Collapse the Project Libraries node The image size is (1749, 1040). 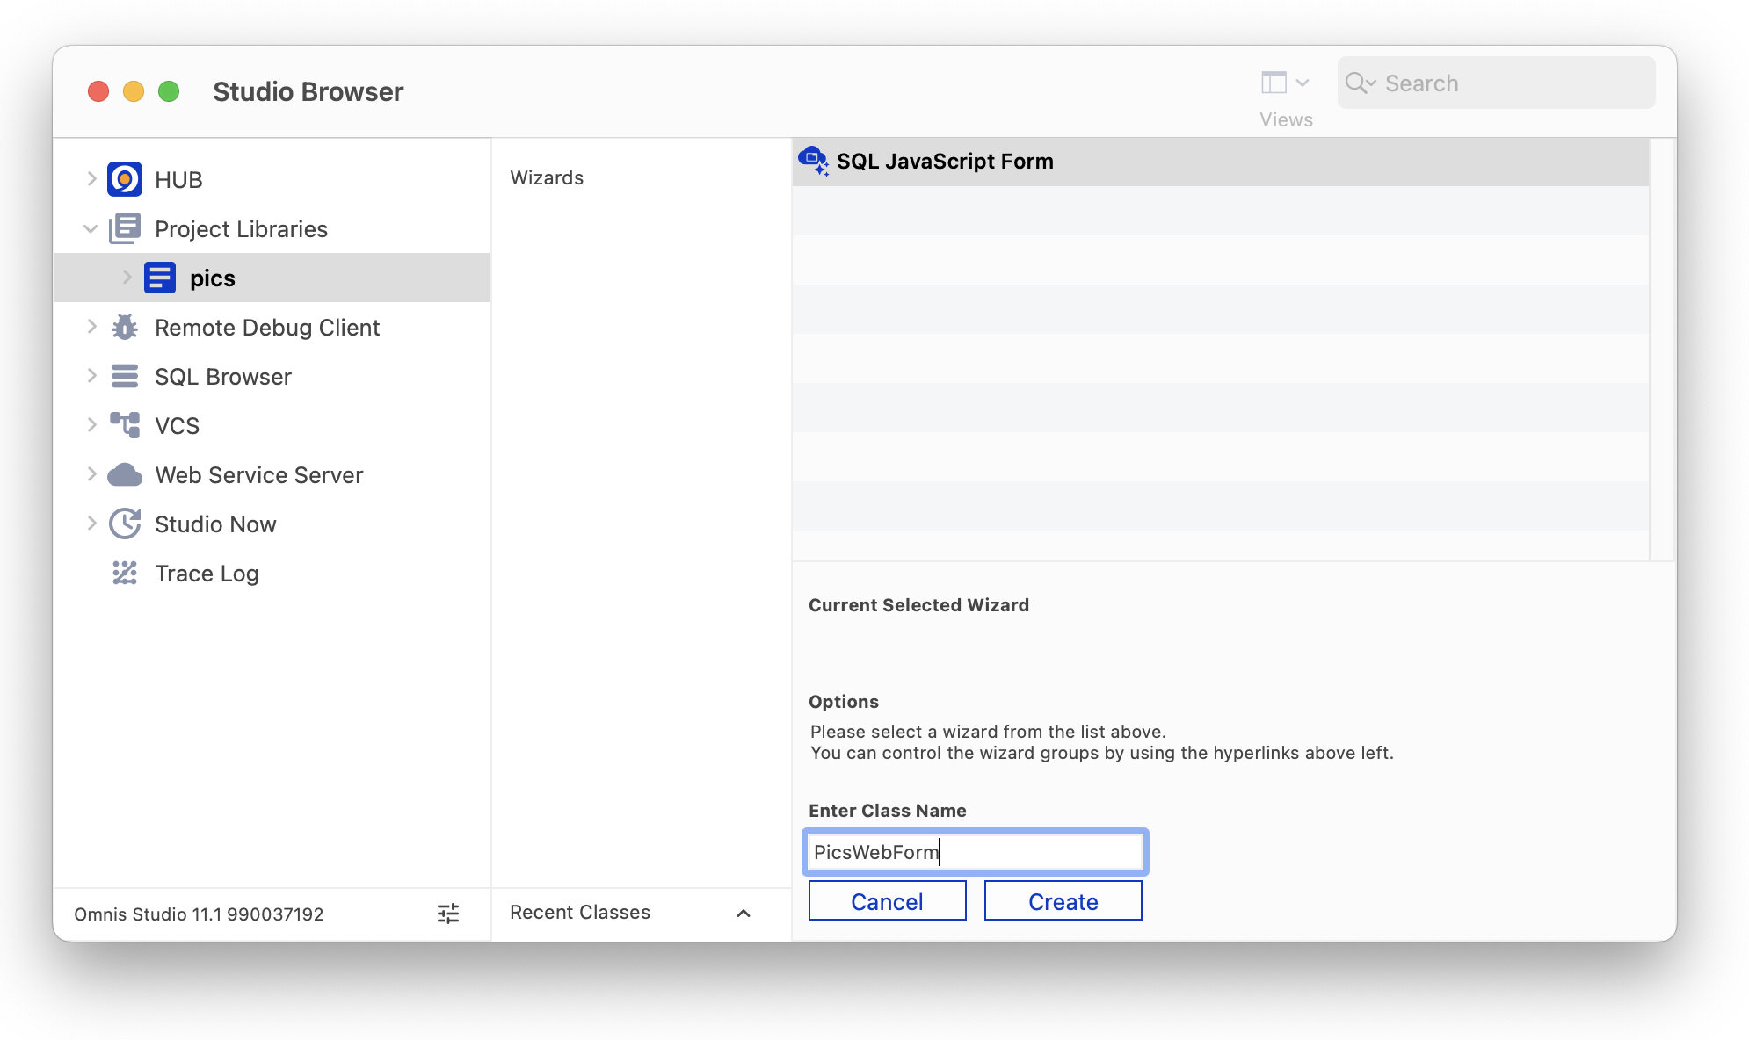[x=91, y=229]
